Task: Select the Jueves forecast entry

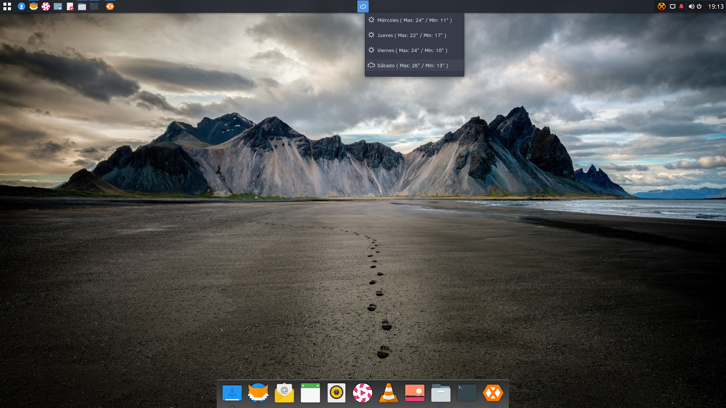Action: pos(414,35)
